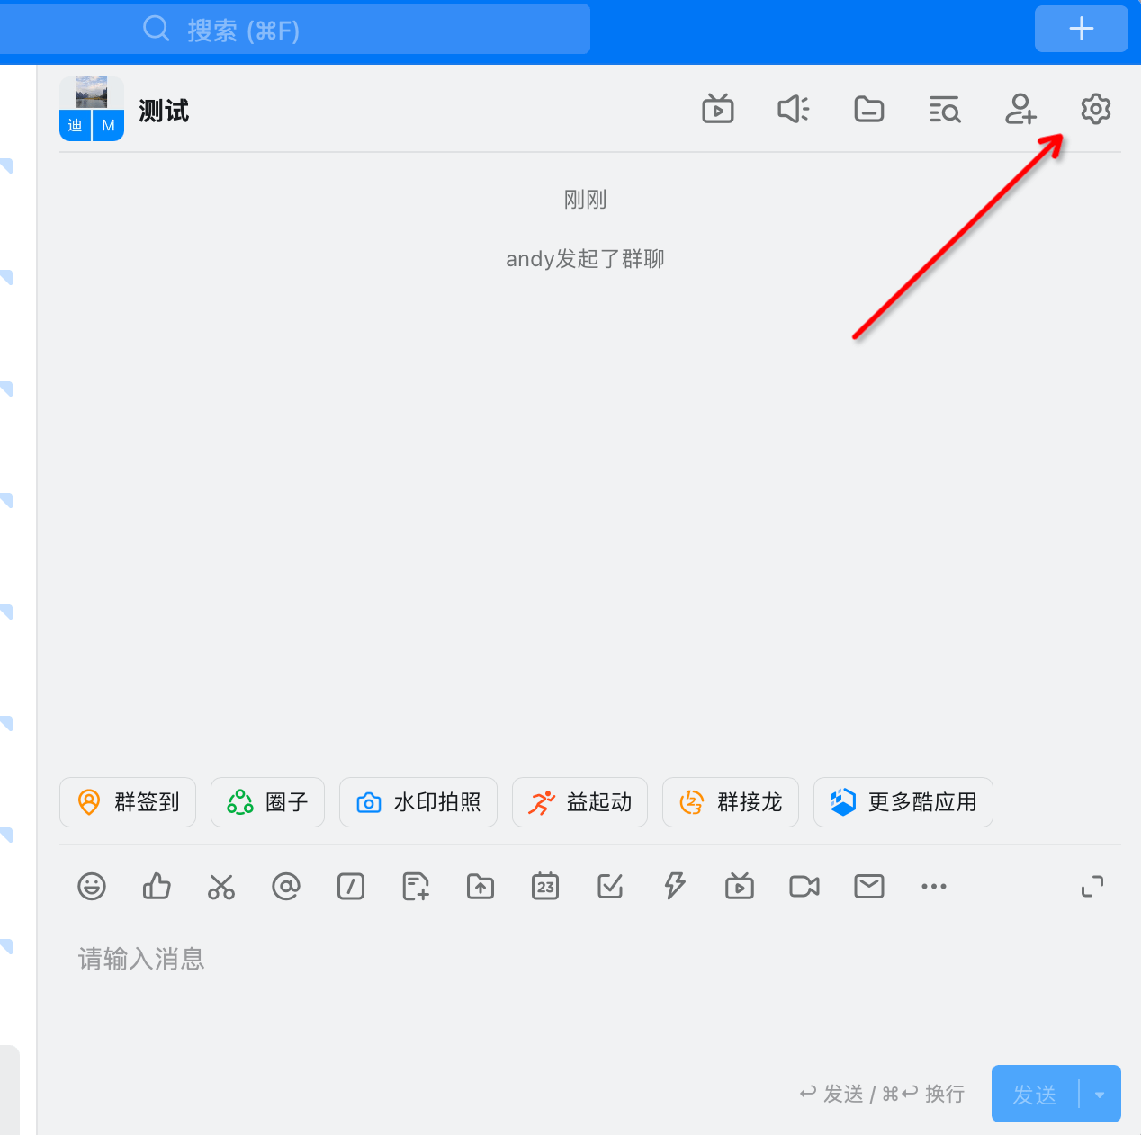Start a group live stream

(x=717, y=109)
